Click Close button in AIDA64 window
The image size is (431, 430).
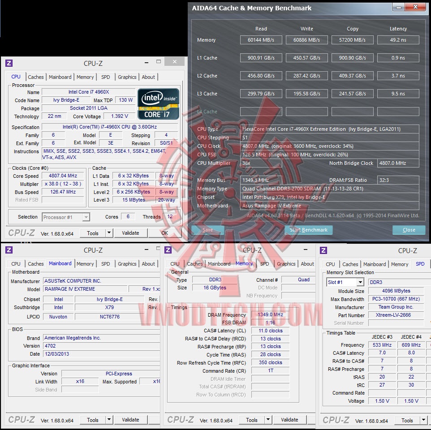409,230
